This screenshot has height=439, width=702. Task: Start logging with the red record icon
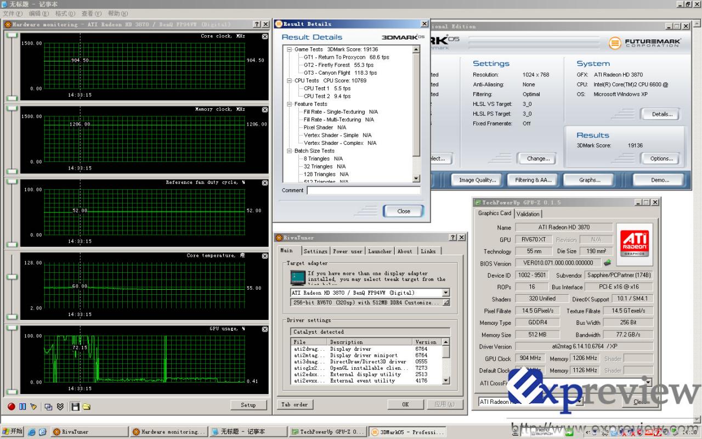12,407
